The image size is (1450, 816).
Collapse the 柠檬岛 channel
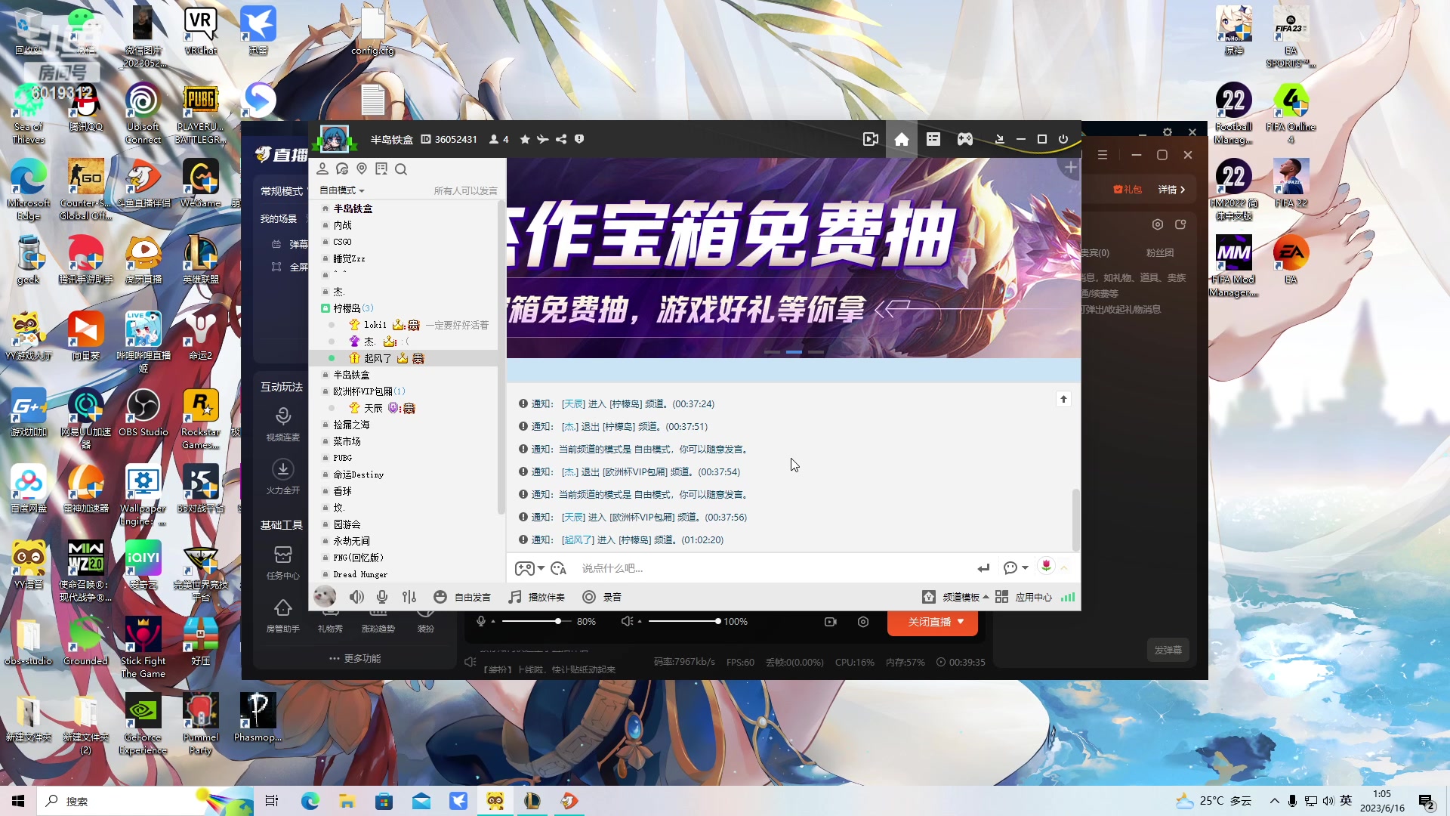(325, 308)
